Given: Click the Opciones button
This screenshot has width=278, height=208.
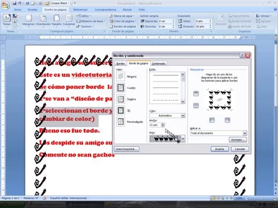Looking at the screenshot, I should pos(238,140).
